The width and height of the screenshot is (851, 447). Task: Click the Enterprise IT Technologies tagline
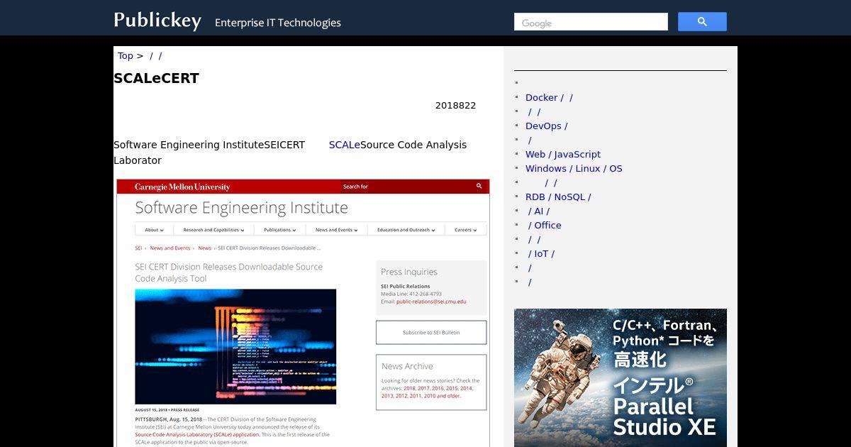(x=278, y=23)
